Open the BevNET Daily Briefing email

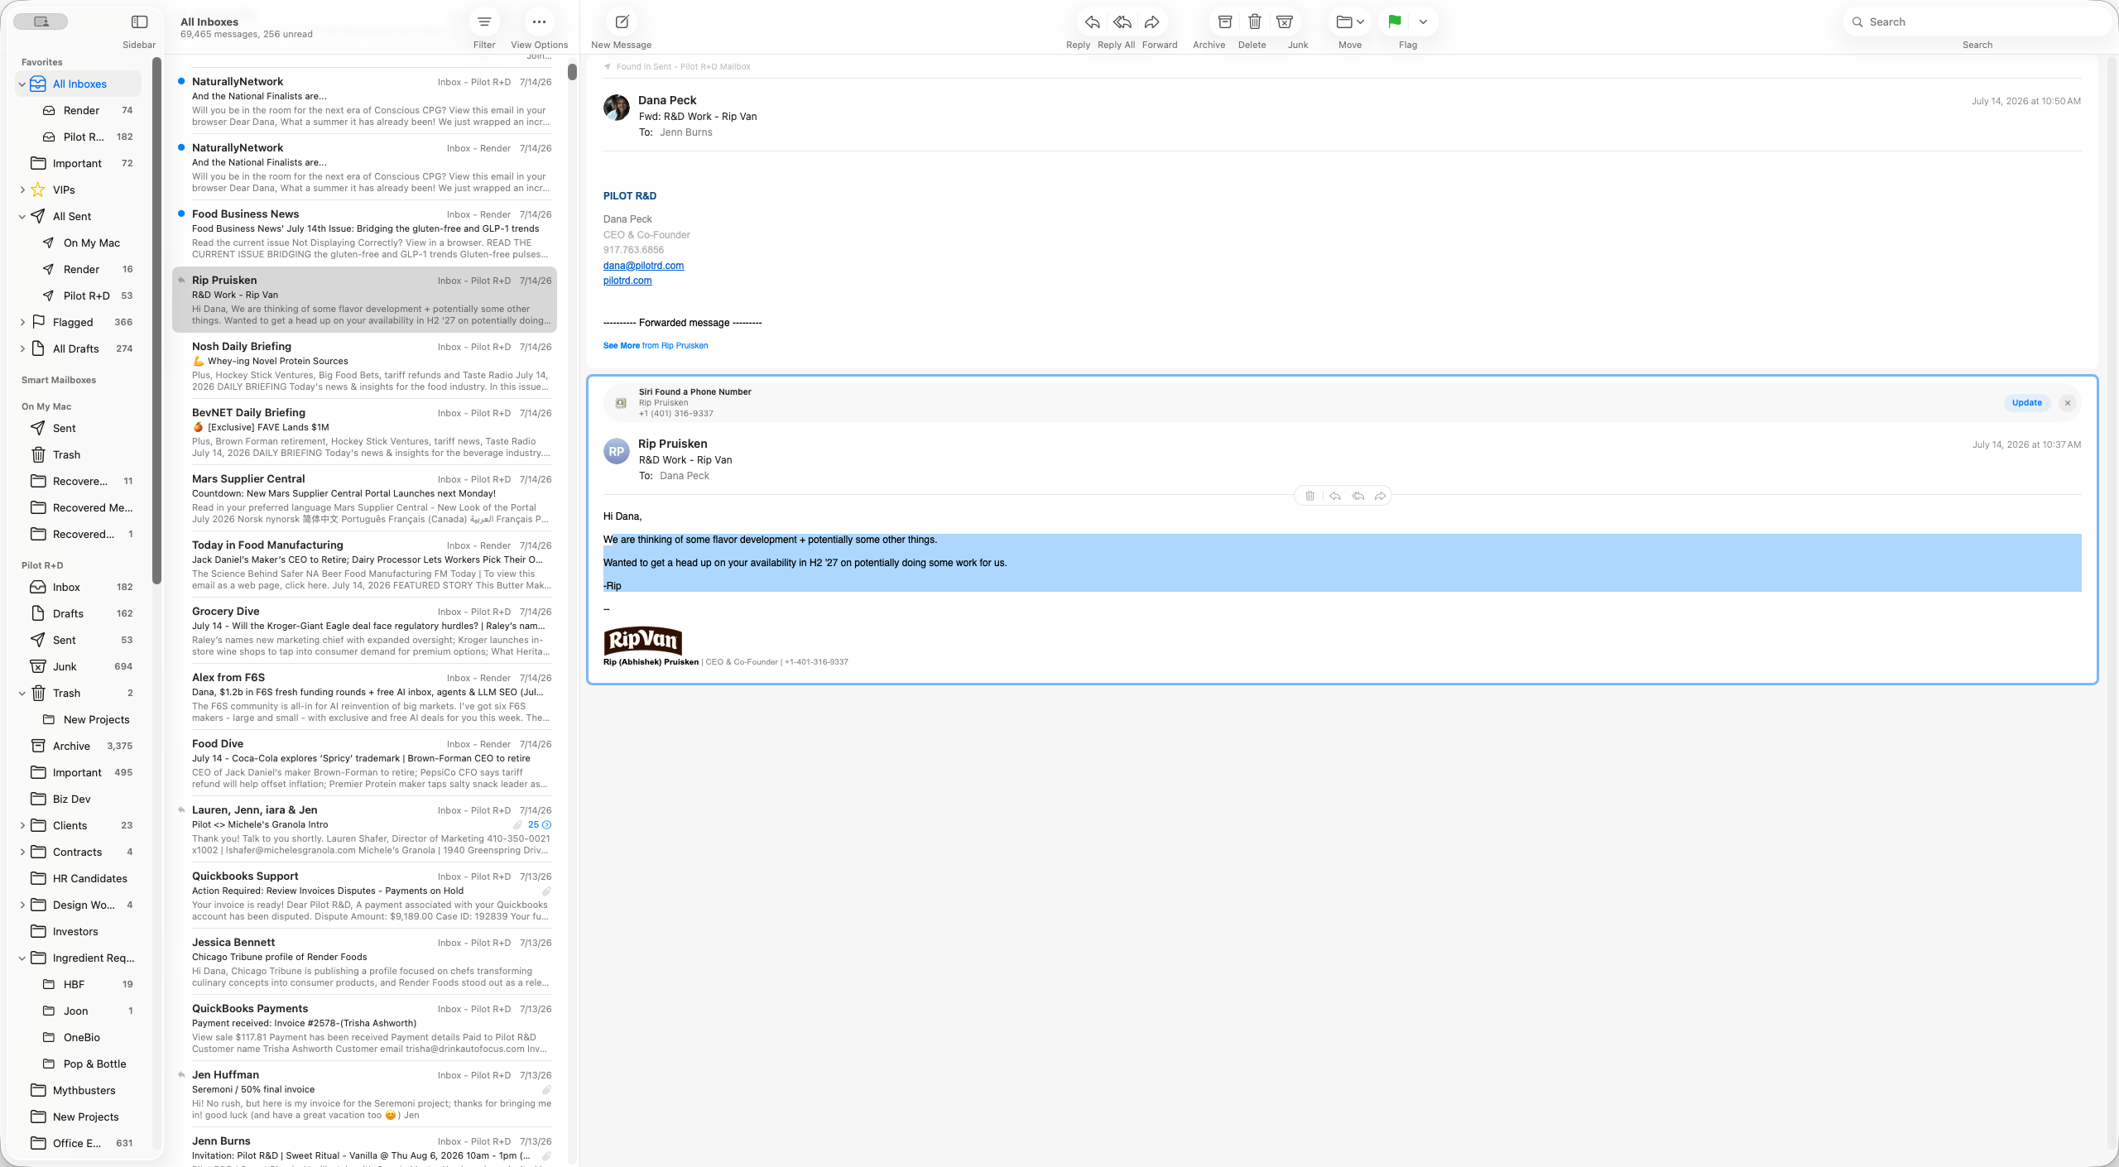(x=364, y=433)
